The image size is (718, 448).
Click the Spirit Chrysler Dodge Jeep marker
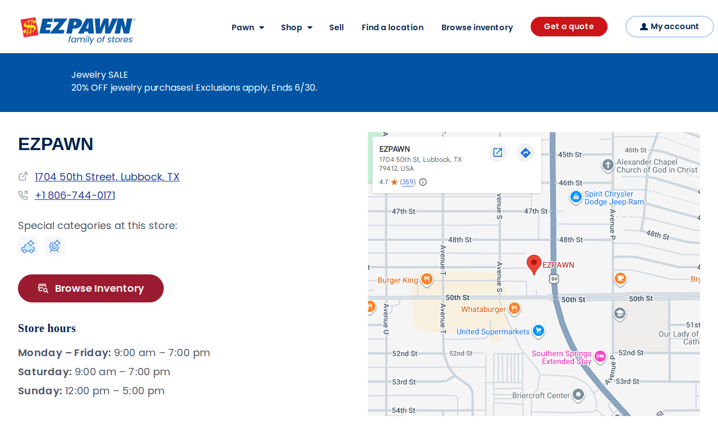[576, 197]
